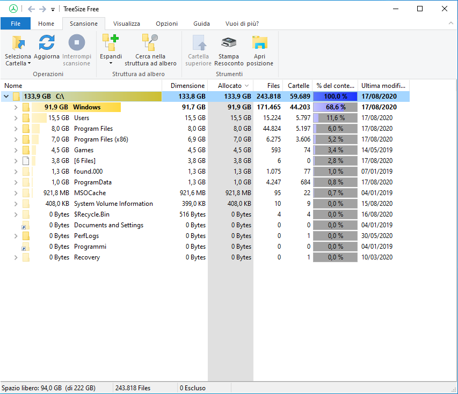The image size is (458, 394).
Task: Switch to the Guida tab
Action: (201, 24)
